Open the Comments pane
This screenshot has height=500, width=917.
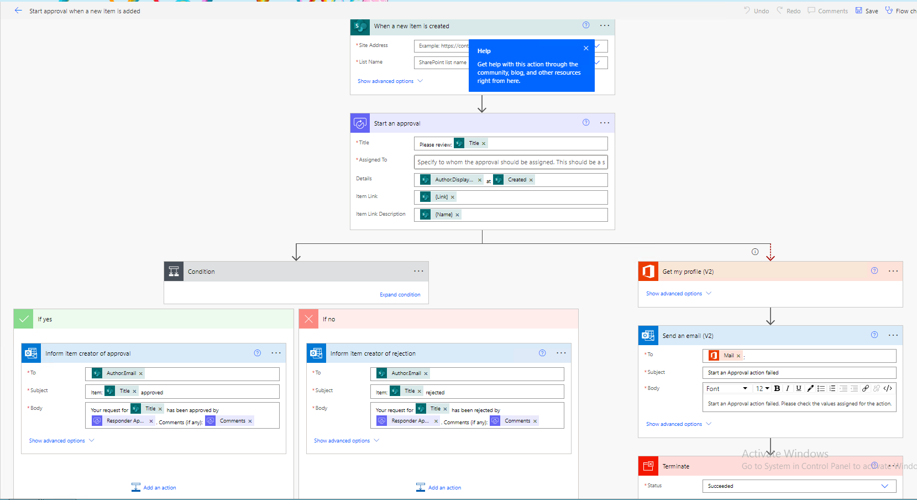(827, 11)
